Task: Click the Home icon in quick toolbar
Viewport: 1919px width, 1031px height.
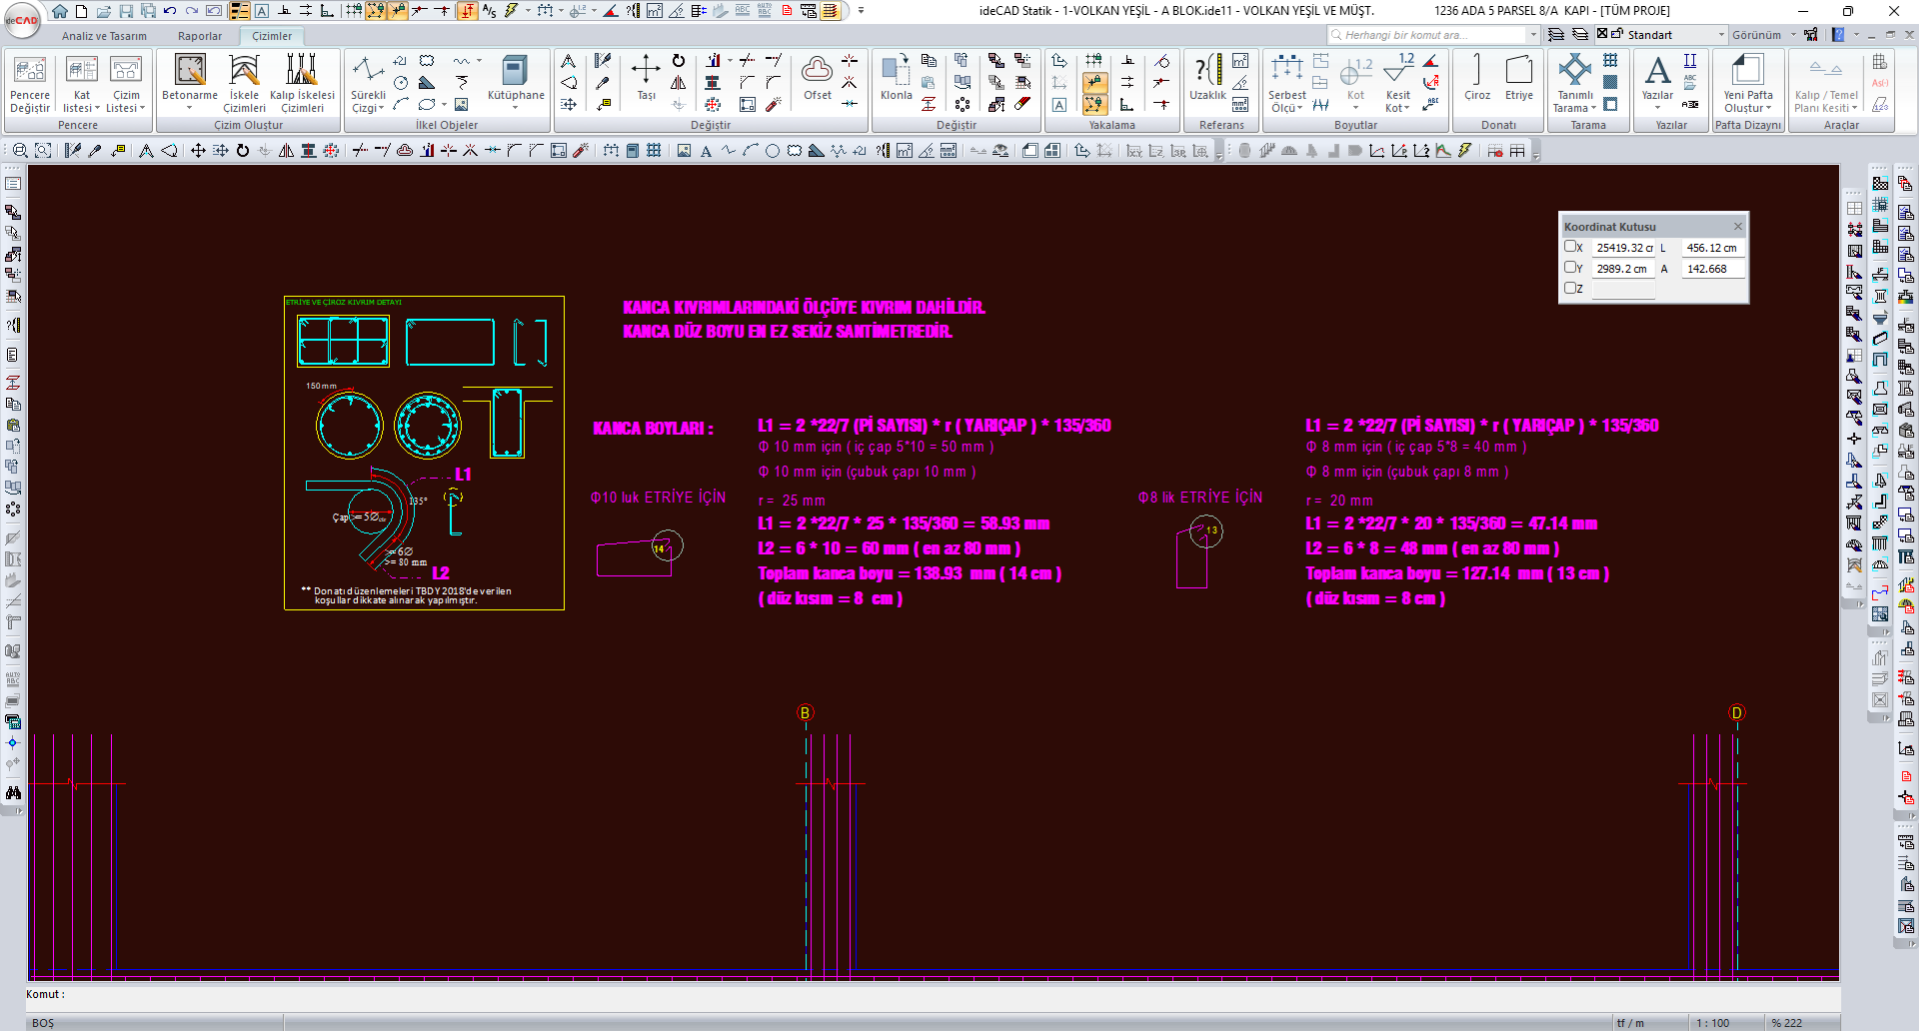Action: click(60, 11)
